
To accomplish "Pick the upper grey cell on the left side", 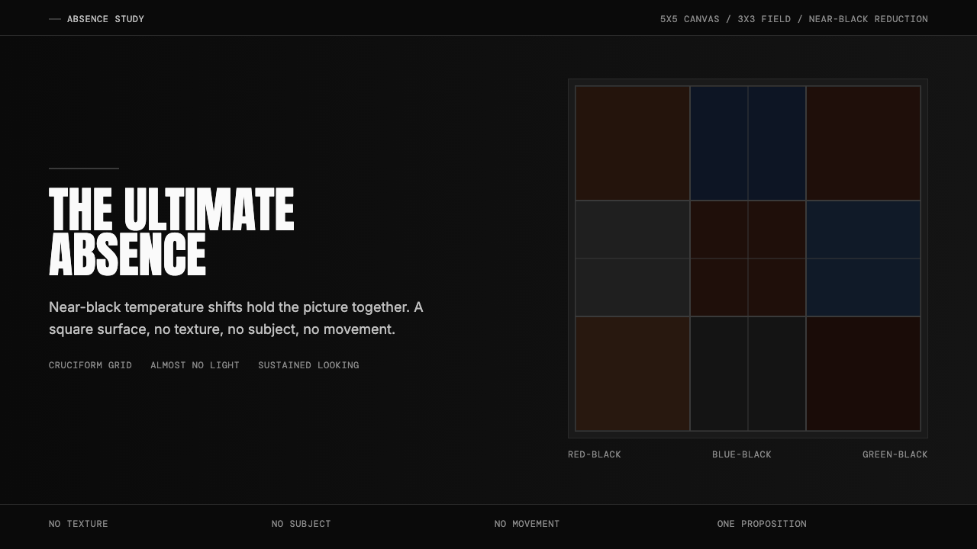I will point(633,230).
